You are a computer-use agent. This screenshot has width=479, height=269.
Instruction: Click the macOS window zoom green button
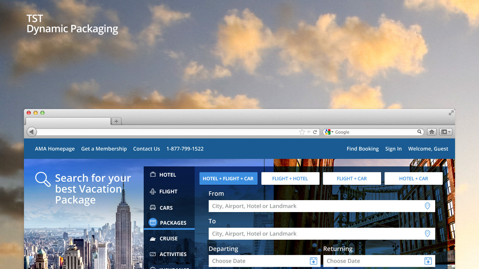point(42,113)
